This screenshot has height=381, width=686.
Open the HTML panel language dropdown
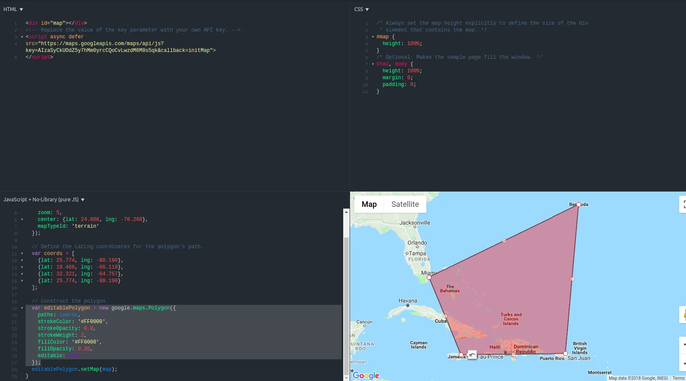pyautogui.click(x=13, y=9)
